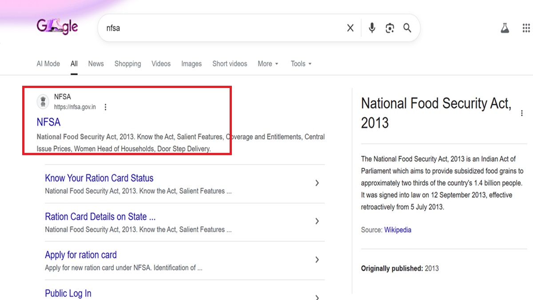Image resolution: width=533 pixels, height=300 pixels.
Task: Open Google Lens image search
Action: point(390,28)
